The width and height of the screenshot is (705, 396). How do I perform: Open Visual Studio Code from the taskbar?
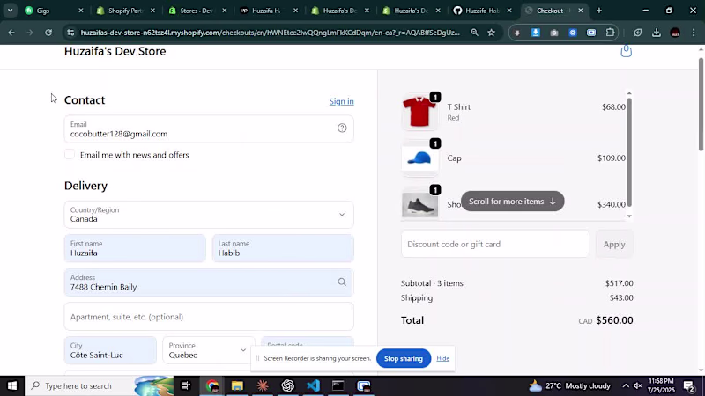pos(314,385)
